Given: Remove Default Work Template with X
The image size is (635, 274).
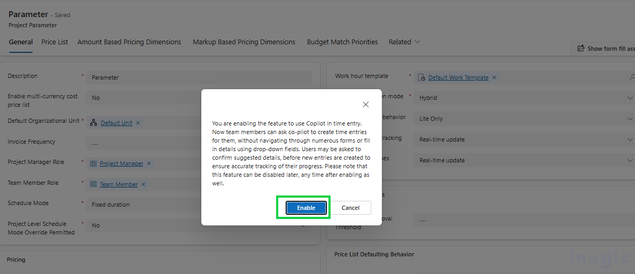Looking at the screenshot, I should click(x=494, y=77).
